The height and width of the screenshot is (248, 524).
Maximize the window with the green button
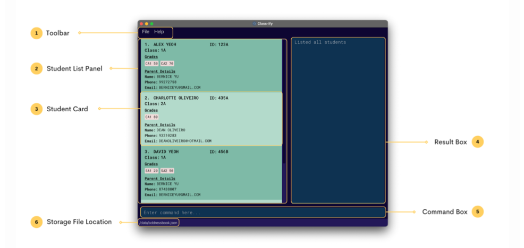pyautogui.click(x=151, y=24)
